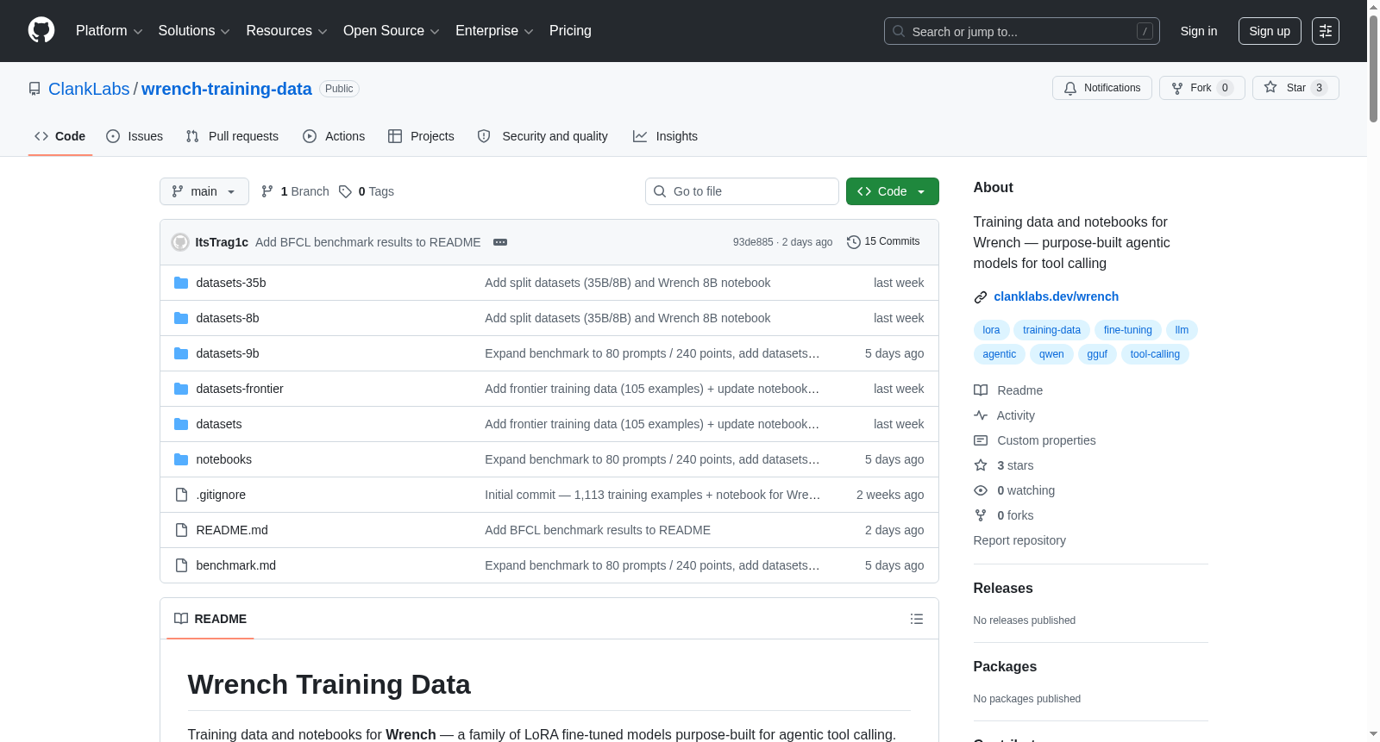The image size is (1380, 742).
Task: Click the book icon next to Readme
Action: 981,390
